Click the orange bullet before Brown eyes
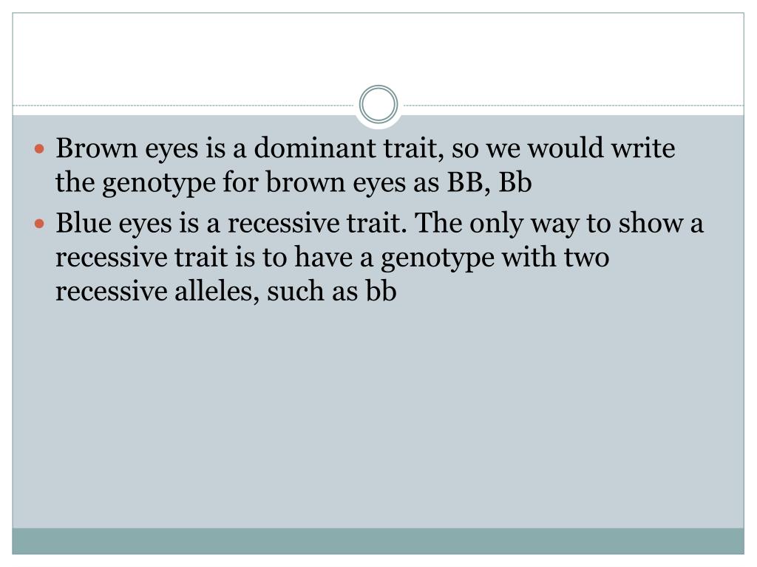757x567 pixels. pyautogui.click(x=40, y=148)
